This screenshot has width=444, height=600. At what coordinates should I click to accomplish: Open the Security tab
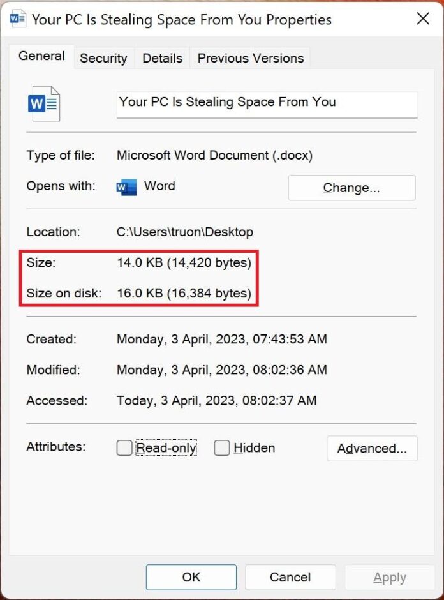point(103,58)
